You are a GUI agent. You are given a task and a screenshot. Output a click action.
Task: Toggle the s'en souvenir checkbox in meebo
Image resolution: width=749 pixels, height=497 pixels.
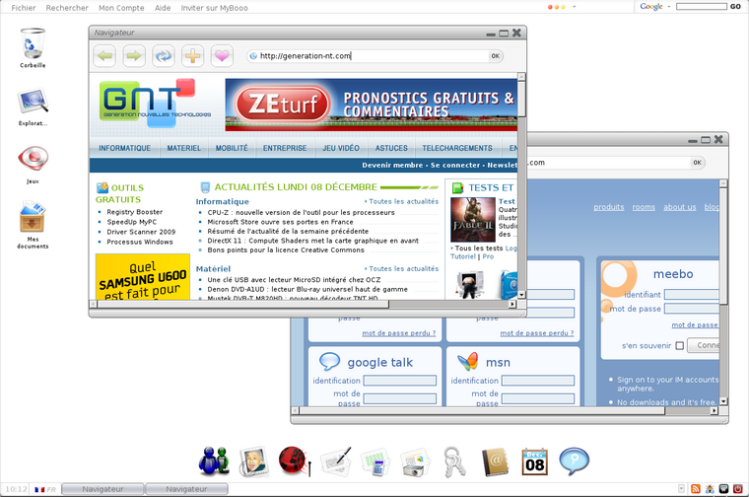pyautogui.click(x=680, y=345)
